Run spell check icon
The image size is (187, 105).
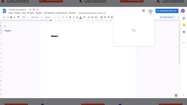pos(15,17)
